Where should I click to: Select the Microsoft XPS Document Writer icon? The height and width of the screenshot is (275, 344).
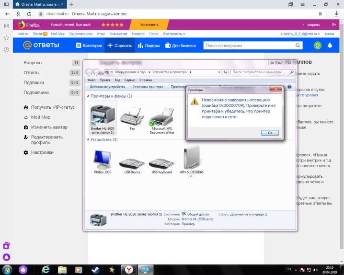click(x=161, y=116)
